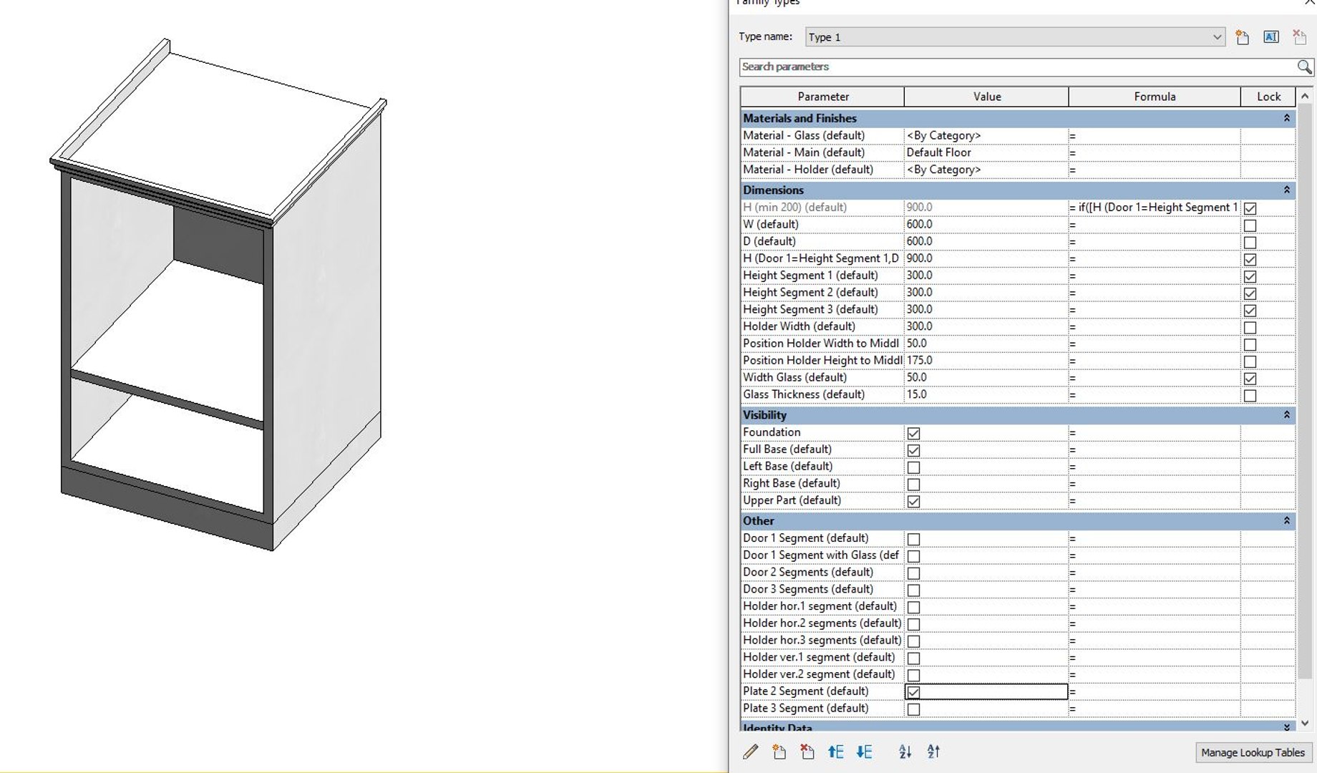Image resolution: width=1317 pixels, height=773 pixels.
Task: Sort parameters in descending order
Action: point(933,752)
